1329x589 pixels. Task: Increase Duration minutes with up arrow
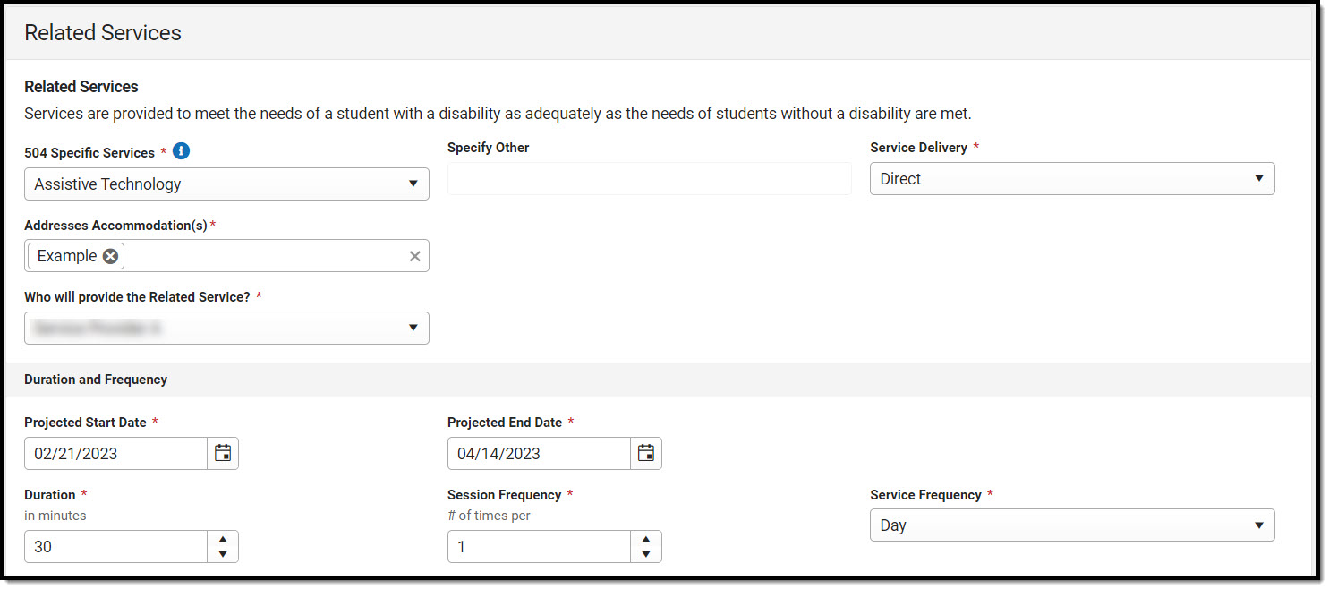tap(223, 539)
